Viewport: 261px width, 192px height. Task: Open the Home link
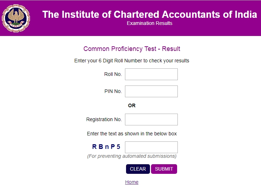(x=131, y=182)
